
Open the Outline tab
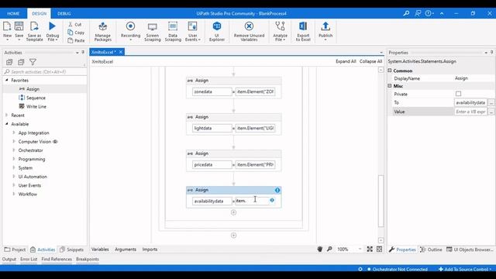pyautogui.click(x=431, y=250)
